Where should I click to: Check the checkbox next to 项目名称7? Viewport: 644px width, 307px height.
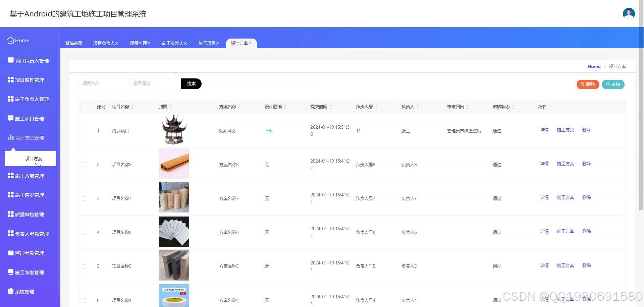tap(84, 198)
